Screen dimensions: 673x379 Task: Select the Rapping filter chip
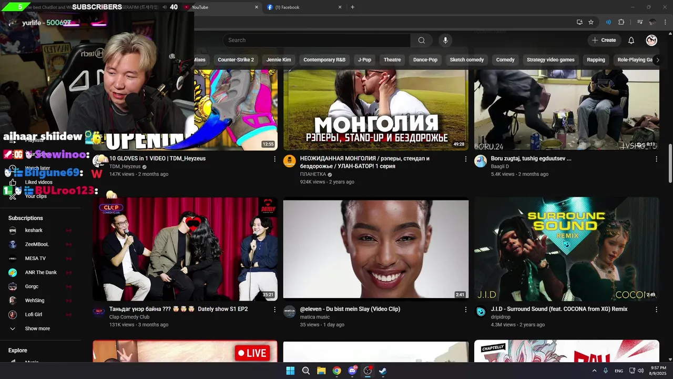click(596, 59)
